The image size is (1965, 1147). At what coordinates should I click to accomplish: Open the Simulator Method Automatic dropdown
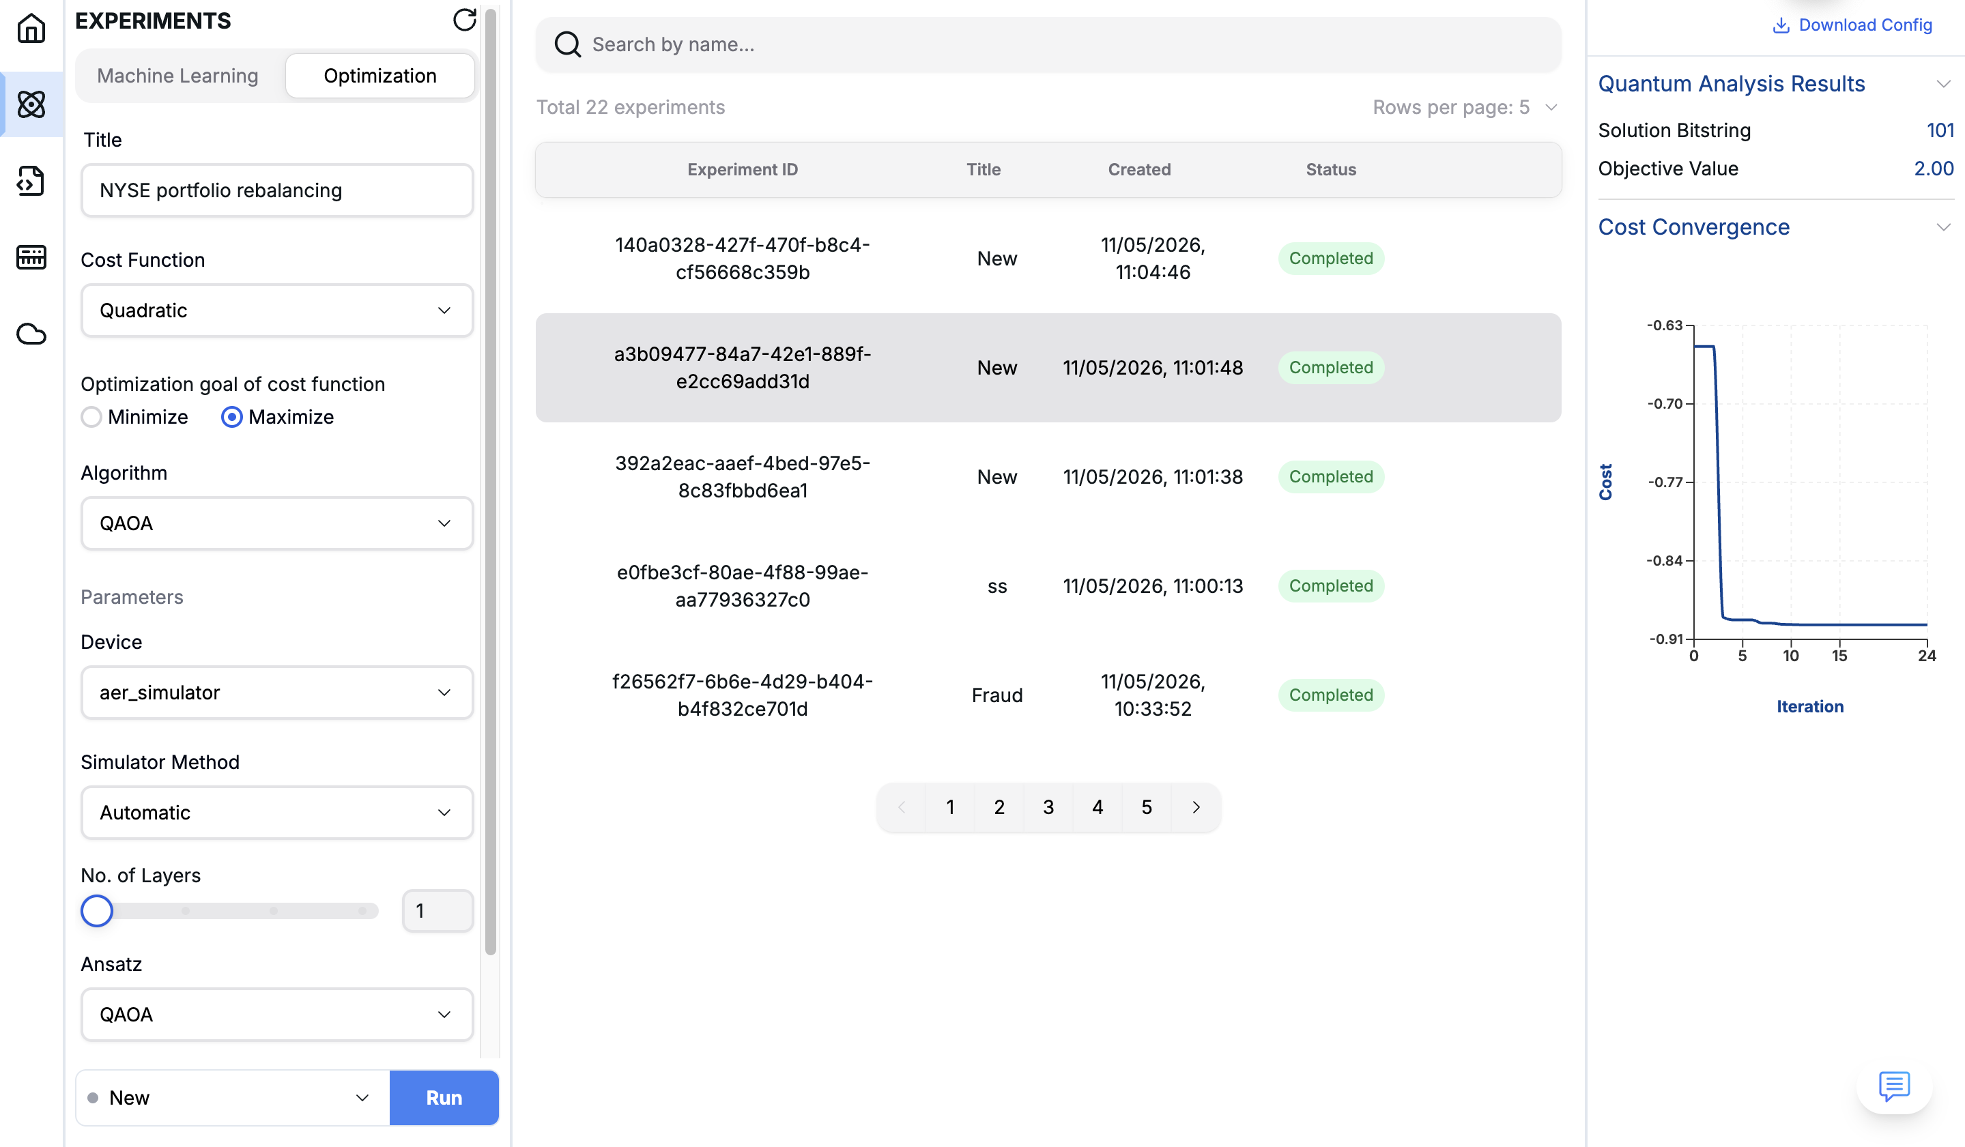(277, 813)
